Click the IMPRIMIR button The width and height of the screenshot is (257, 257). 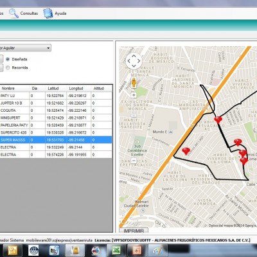pyautogui.click(x=134, y=231)
